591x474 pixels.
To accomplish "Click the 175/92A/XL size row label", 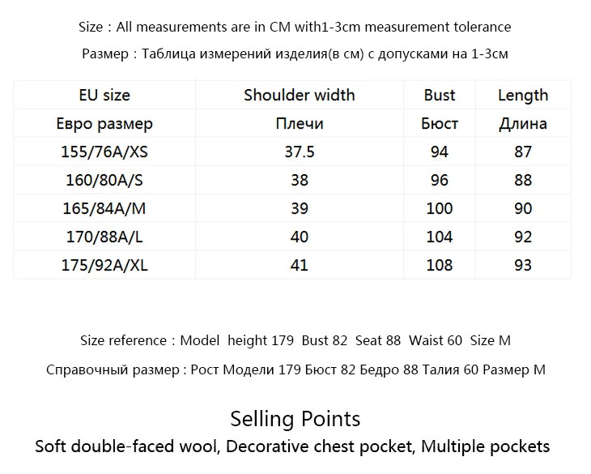I will click(x=104, y=265).
